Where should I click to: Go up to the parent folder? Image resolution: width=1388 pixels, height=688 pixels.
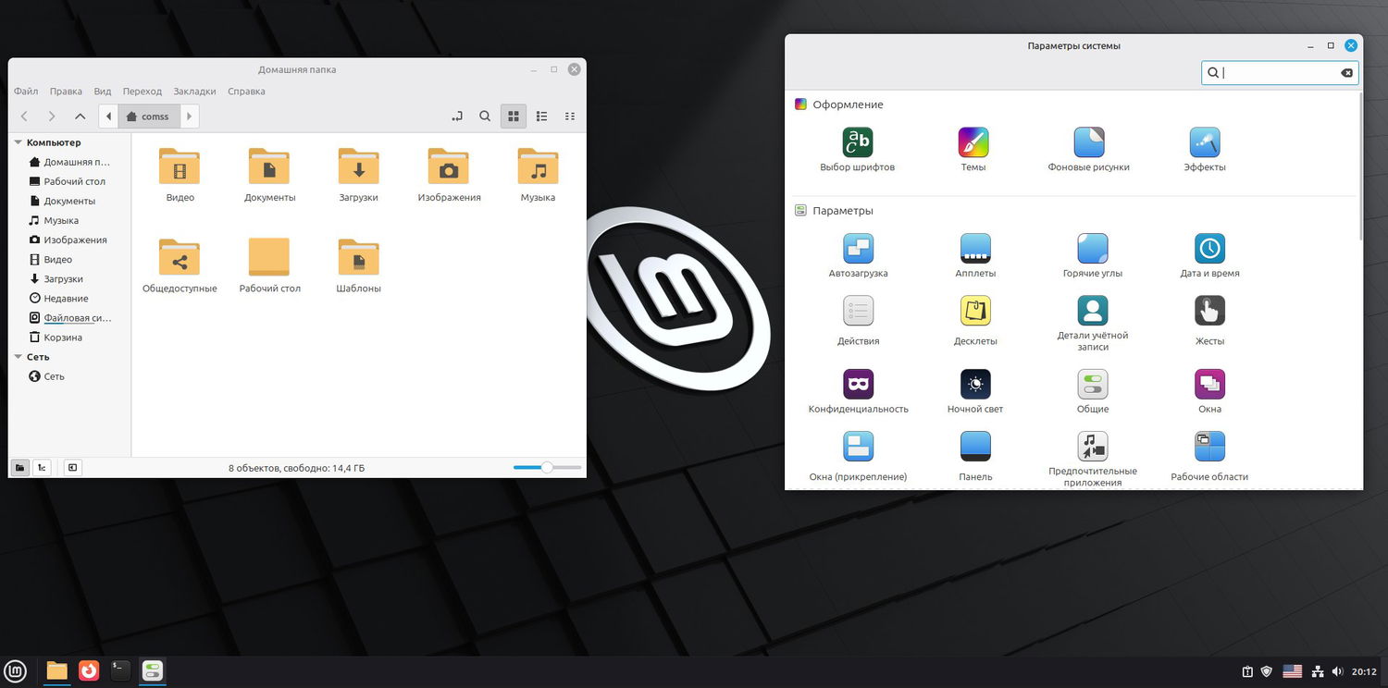coord(81,117)
